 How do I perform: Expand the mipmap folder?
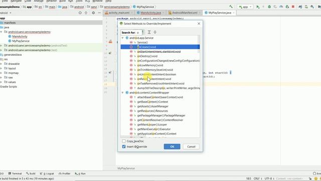point(1,73)
